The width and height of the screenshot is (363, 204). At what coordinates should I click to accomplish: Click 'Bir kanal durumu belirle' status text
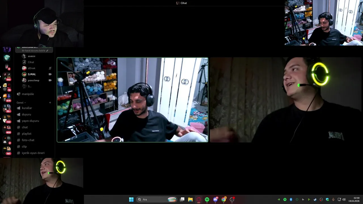coord(33,51)
